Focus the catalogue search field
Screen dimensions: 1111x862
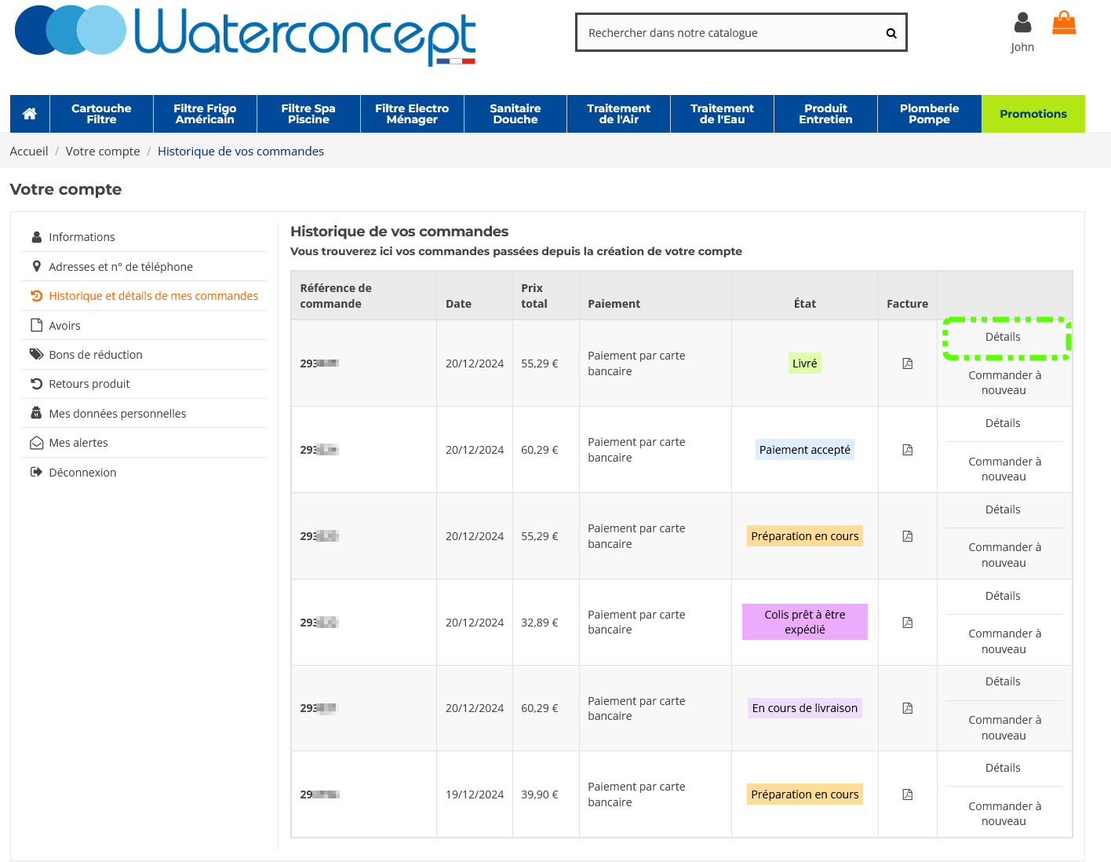730,33
